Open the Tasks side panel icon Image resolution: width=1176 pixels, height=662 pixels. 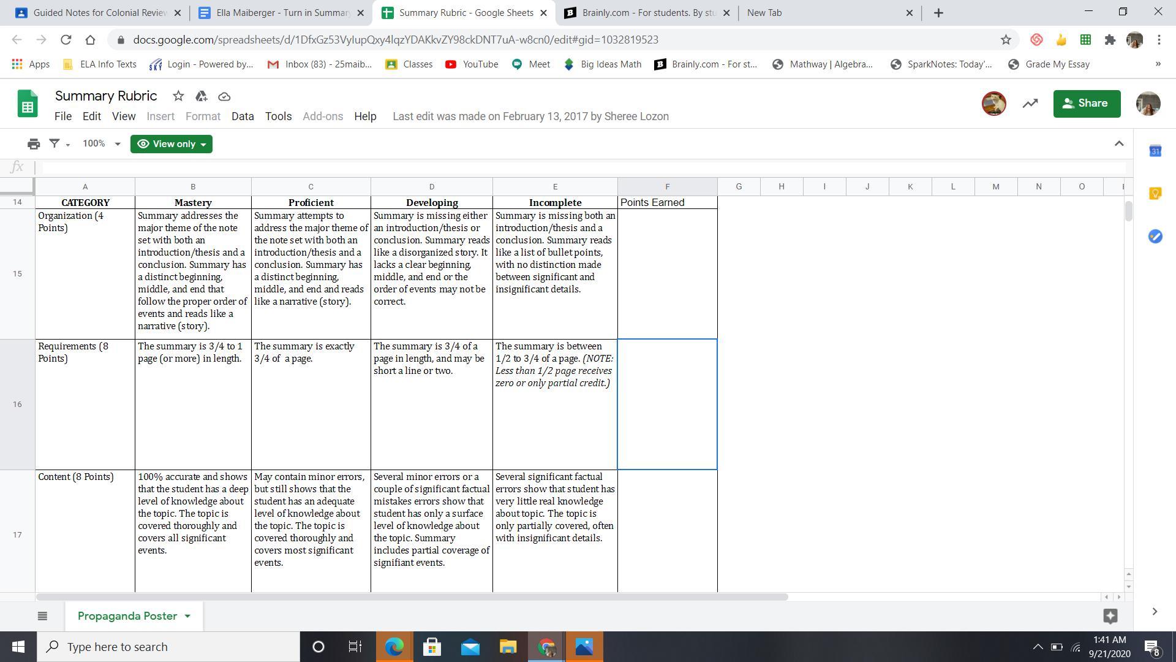tap(1155, 237)
